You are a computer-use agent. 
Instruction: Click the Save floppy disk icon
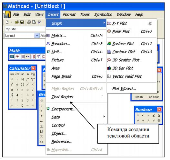tap(22, 22)
